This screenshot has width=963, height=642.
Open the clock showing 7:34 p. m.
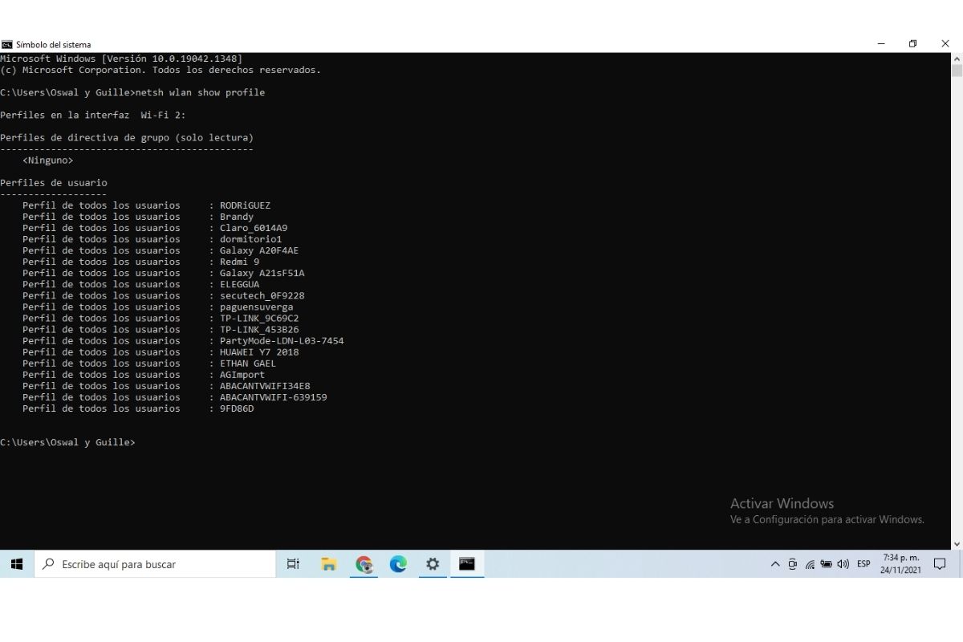900,564
